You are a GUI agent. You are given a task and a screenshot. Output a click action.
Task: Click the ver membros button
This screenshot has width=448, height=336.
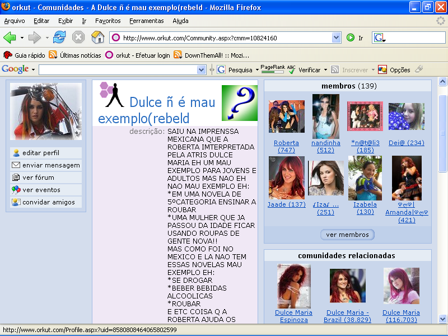(347, 235)
